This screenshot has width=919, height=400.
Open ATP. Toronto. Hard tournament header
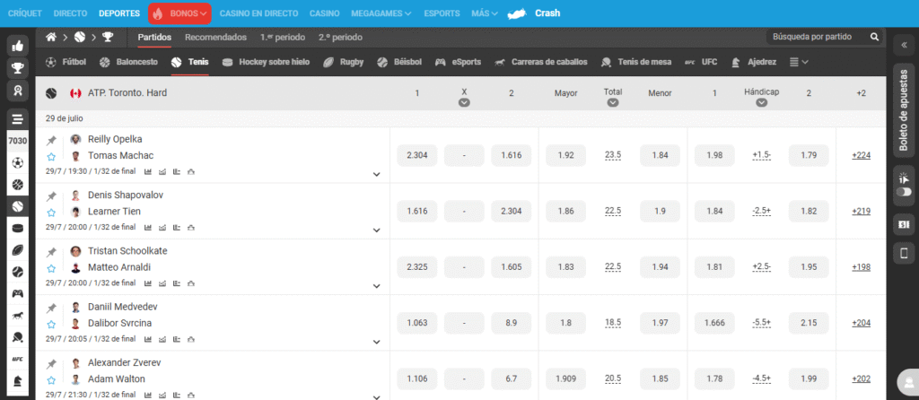[x=127, y=92]
